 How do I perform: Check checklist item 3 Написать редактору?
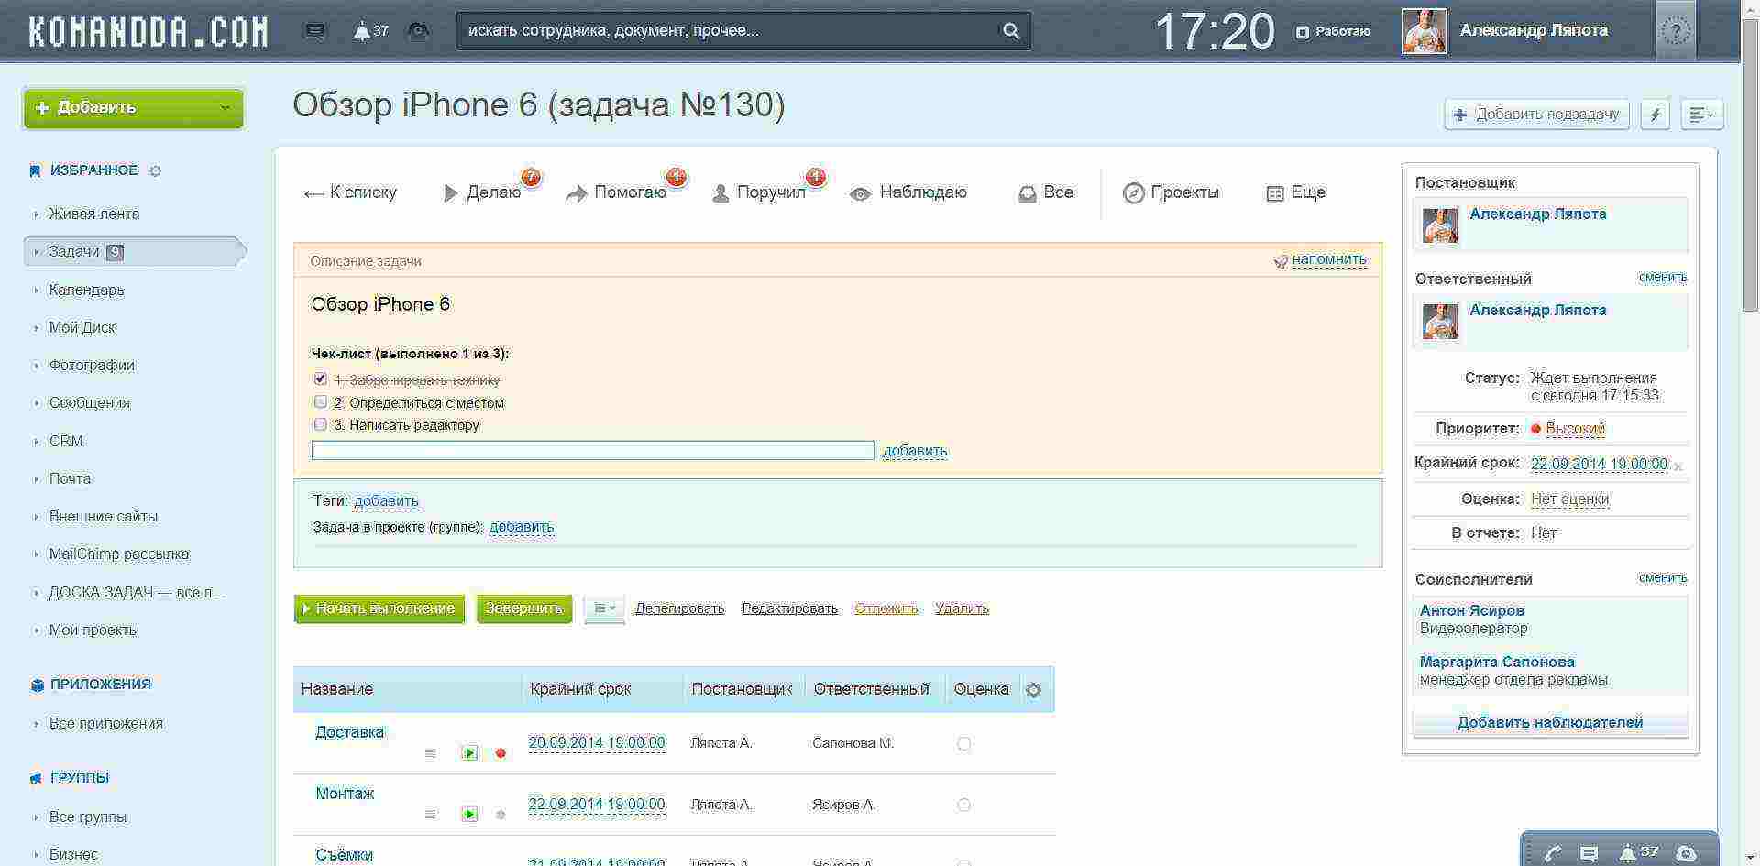pyautogui.click(x=320, y=424)
